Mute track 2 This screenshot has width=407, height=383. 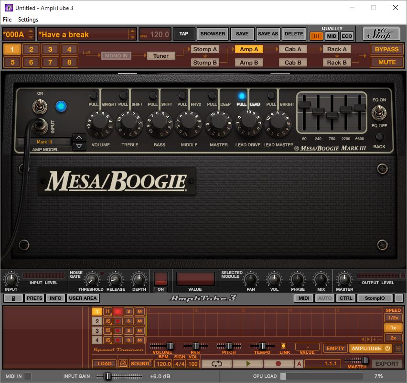[139, 321]
